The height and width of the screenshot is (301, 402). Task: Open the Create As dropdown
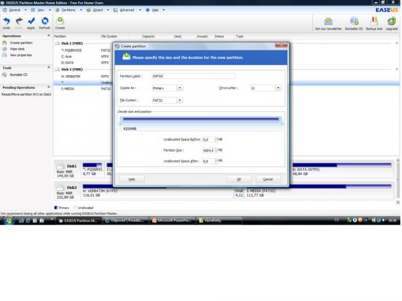click(x=180, y=88)
